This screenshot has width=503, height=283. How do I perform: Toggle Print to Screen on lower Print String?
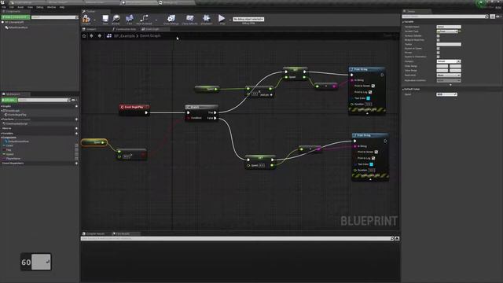pyautogui.click(x=376, y=152)
